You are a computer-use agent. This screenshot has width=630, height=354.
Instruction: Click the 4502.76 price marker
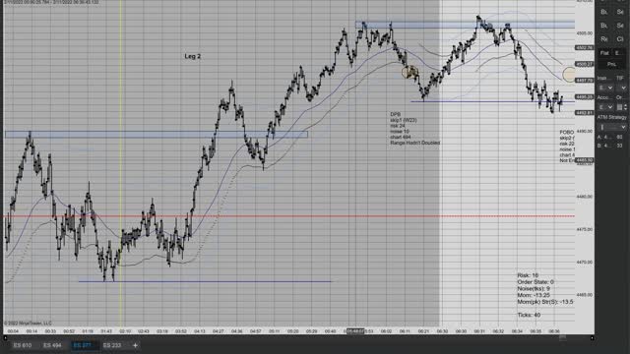pos(584,48)
